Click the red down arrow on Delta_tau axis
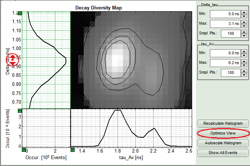 [x=12, y=63]
